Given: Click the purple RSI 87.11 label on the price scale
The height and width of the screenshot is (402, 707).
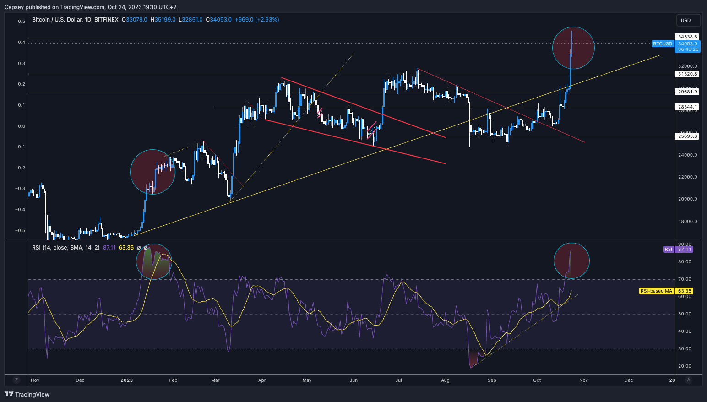Looking at the screenshot, I should point(685,249).
